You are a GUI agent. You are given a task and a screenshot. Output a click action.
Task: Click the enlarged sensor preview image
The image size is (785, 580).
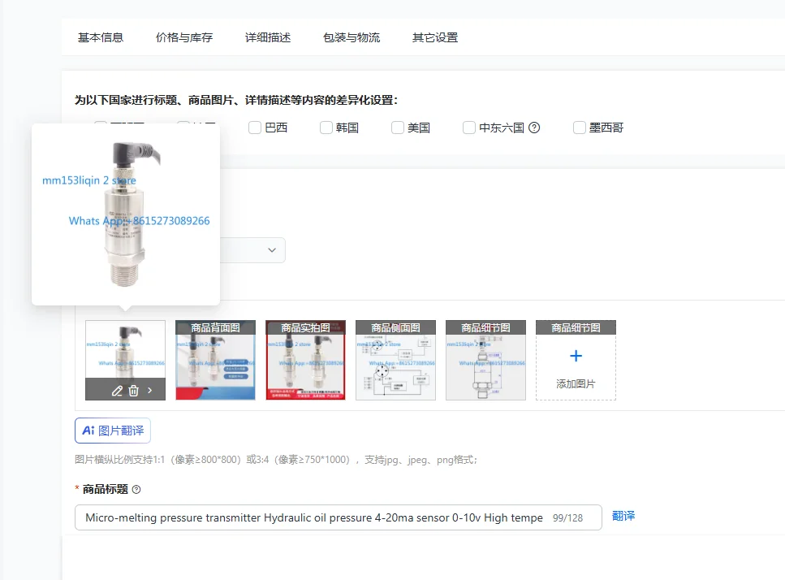(126, 214)
